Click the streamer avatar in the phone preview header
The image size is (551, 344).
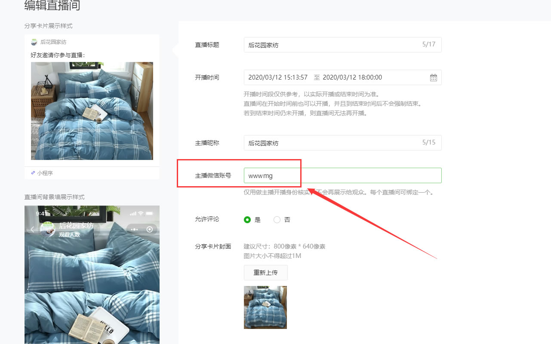(x=47, y=230)
